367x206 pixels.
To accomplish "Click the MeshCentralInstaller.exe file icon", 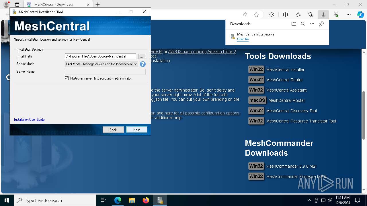I will click(233, 37).
